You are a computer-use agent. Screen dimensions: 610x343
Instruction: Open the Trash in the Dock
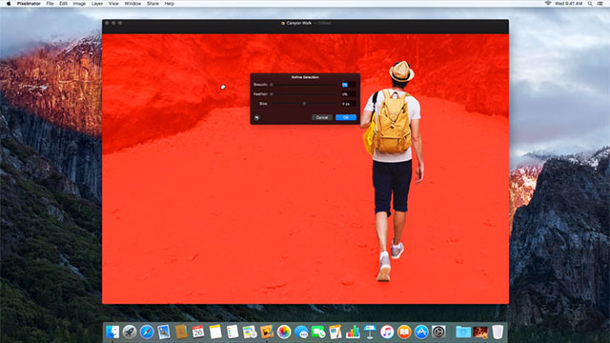click(x=498, y=333)
